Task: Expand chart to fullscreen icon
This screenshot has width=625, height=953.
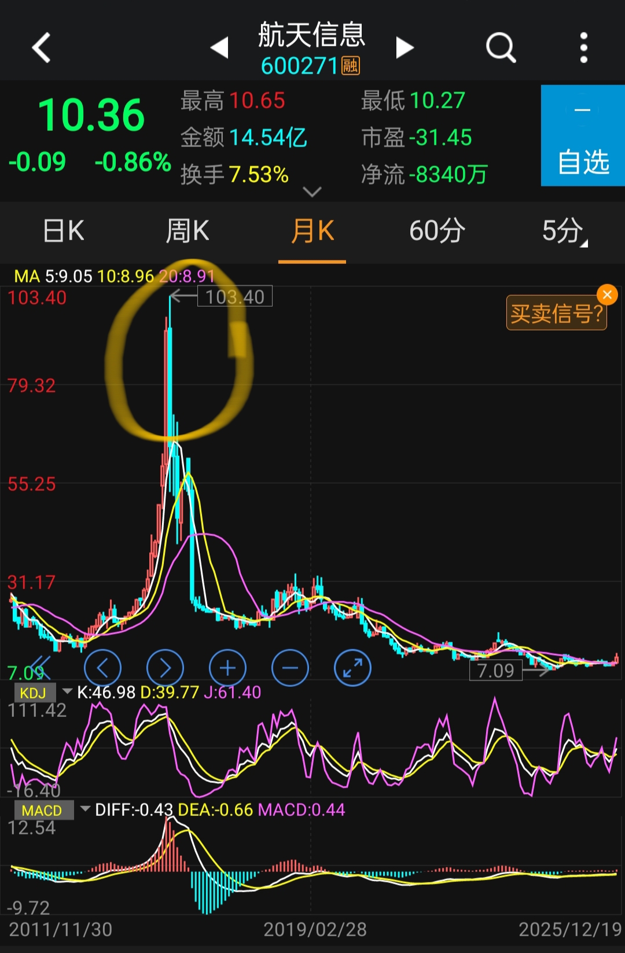Action: pyautogui.click(x=352, y=668)
